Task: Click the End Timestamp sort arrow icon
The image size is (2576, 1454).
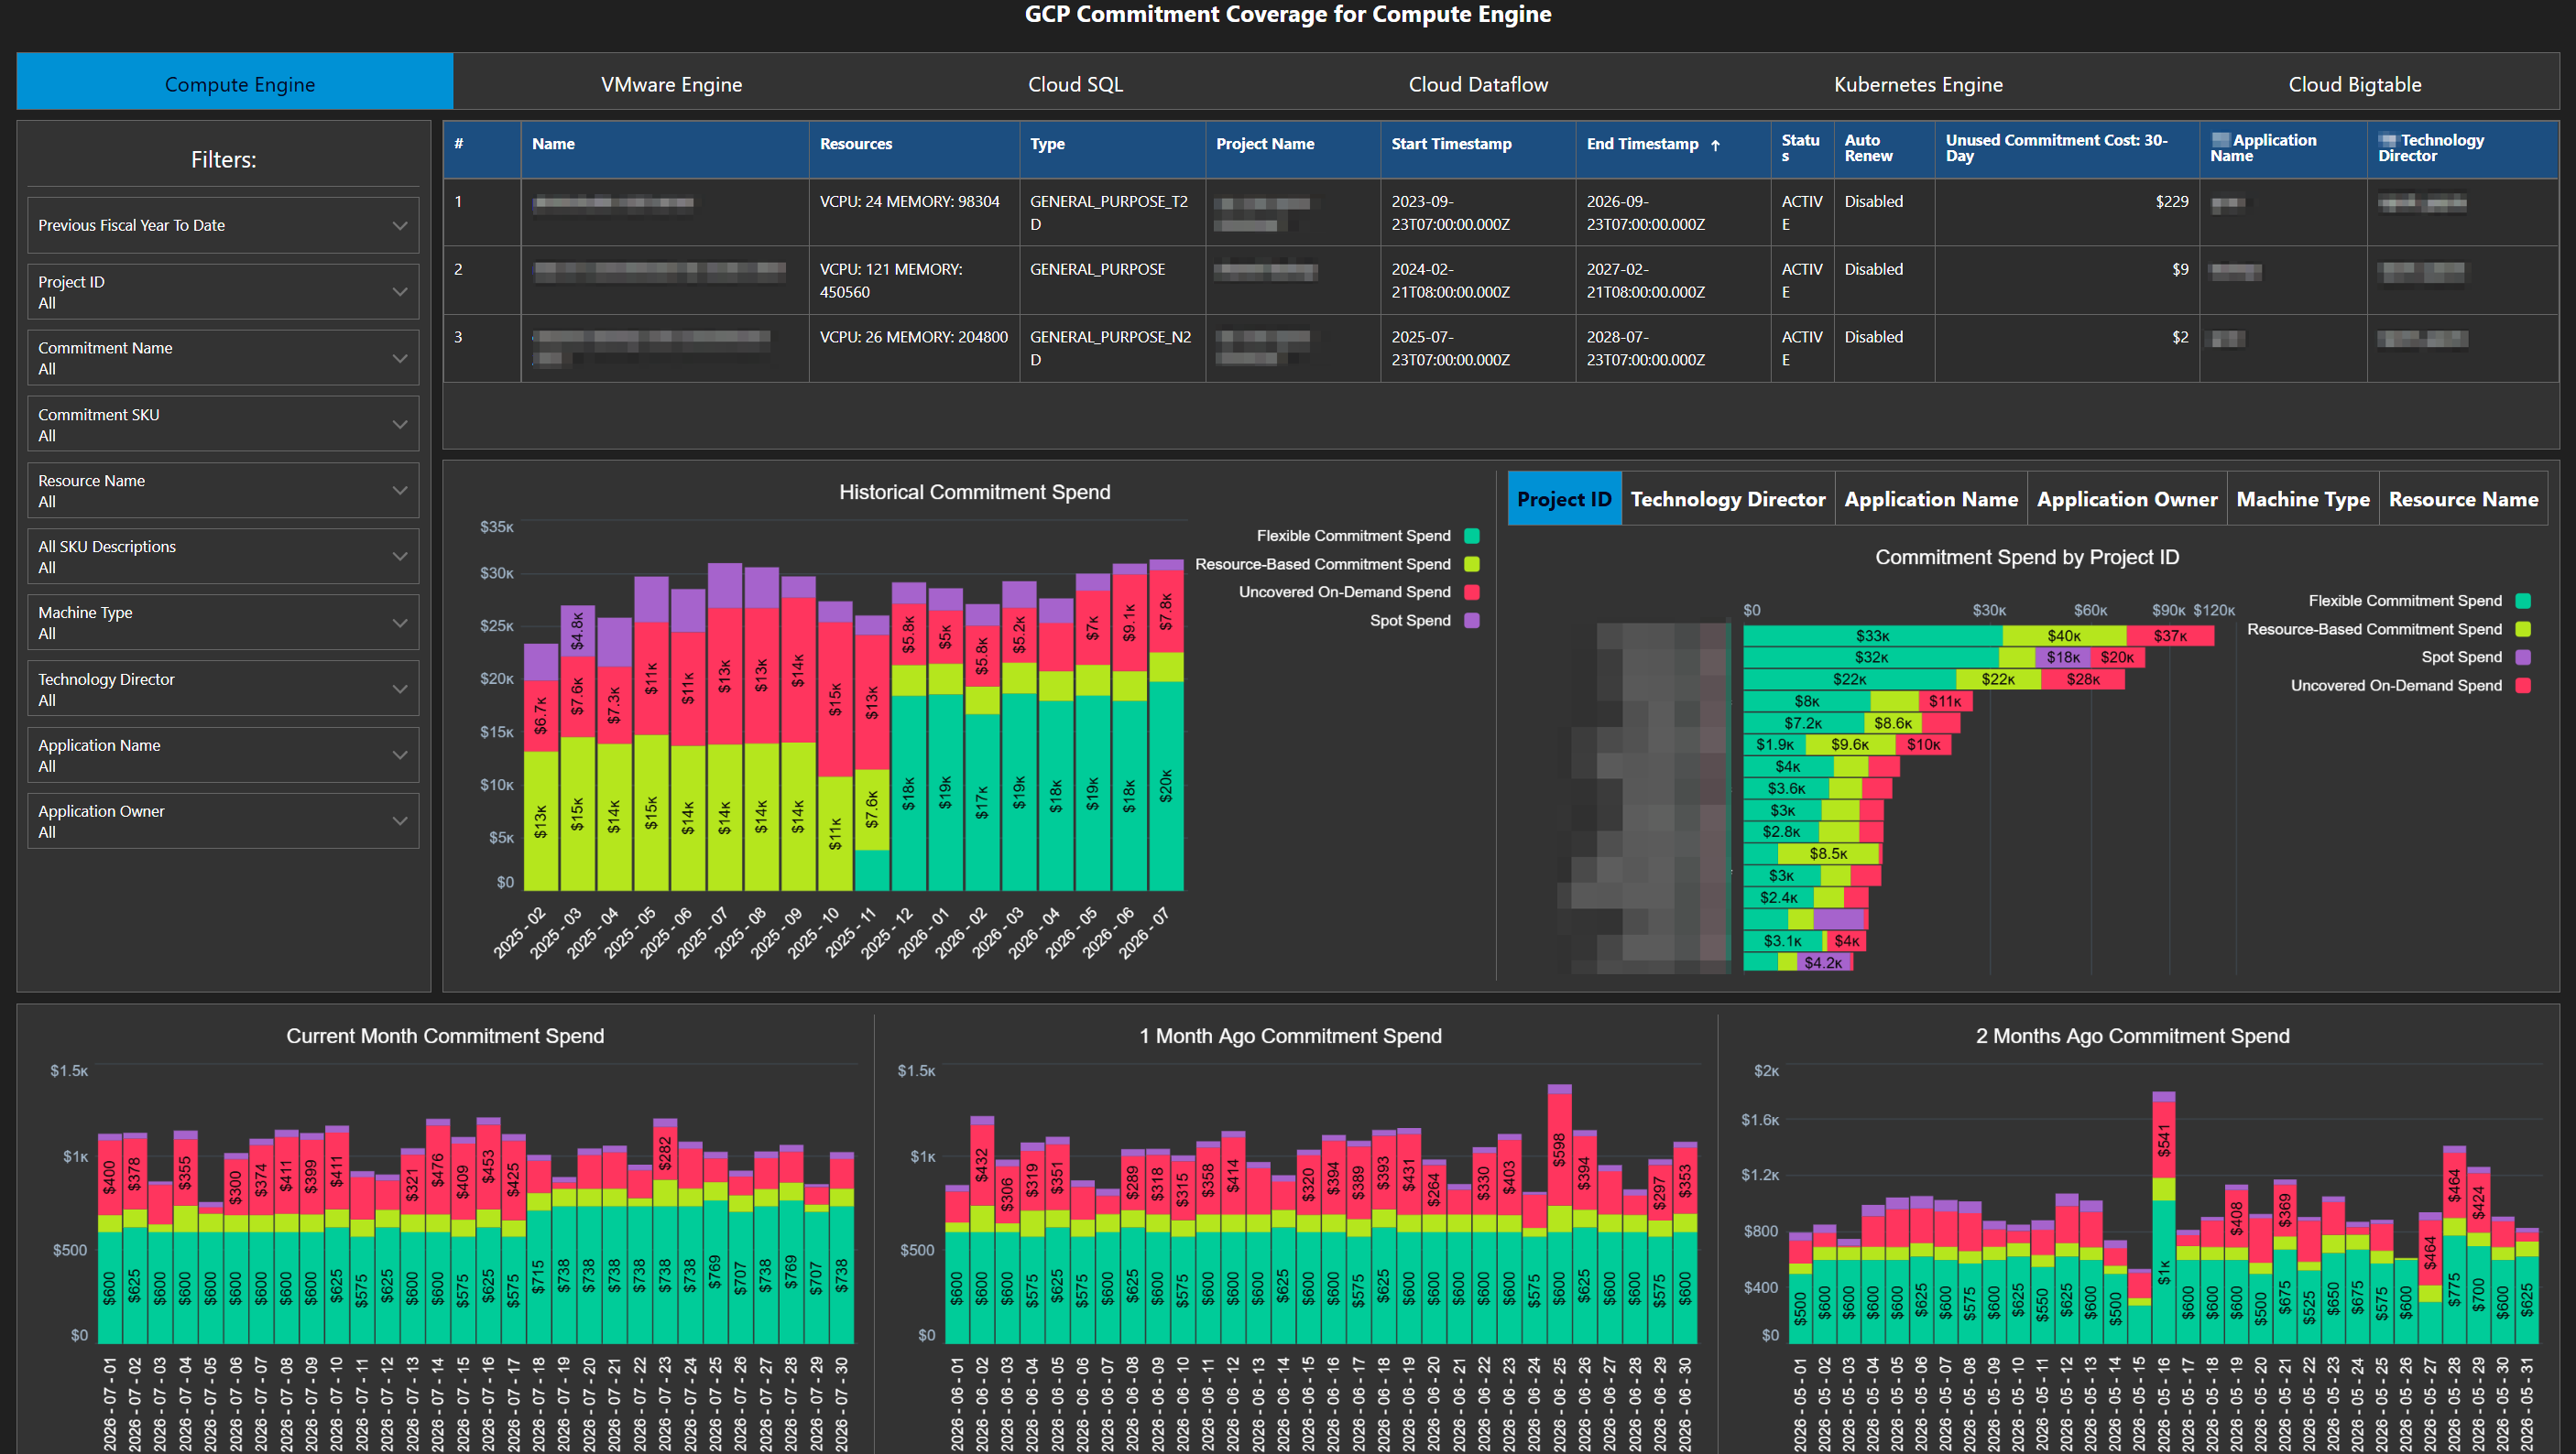Action: click(x=1715, y=145)
